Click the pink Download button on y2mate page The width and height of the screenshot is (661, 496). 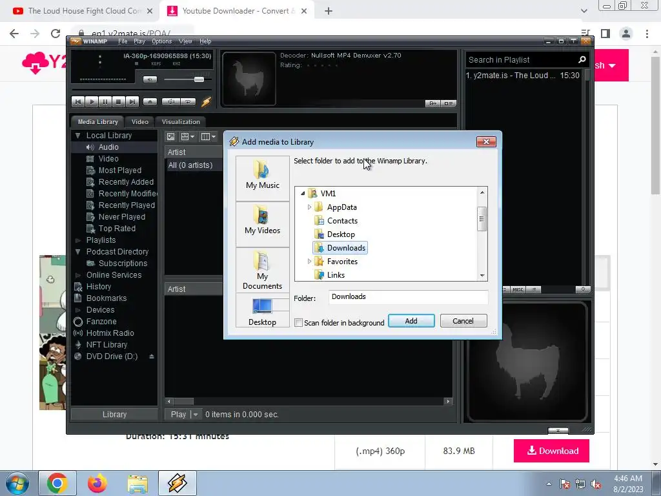551,451
